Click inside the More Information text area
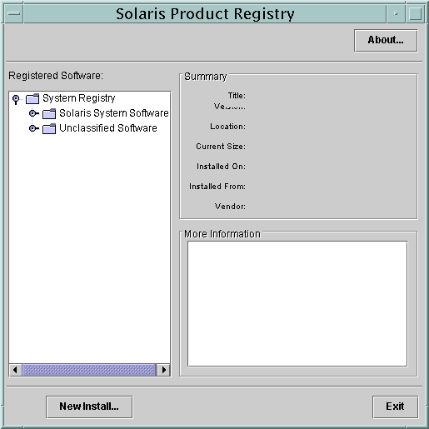Screen dimensions: 429x429 click(297, 304)
